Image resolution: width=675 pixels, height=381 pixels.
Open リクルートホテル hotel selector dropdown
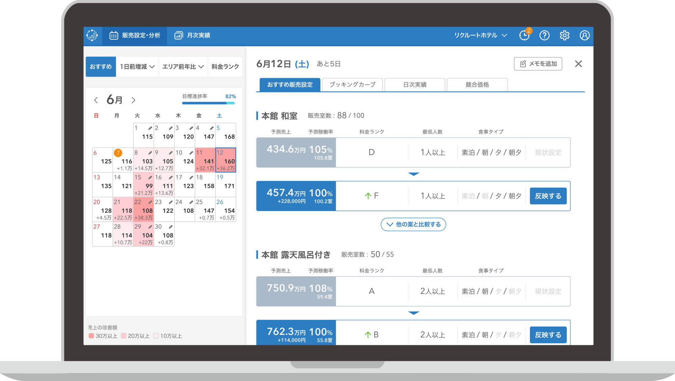[481, 35]
